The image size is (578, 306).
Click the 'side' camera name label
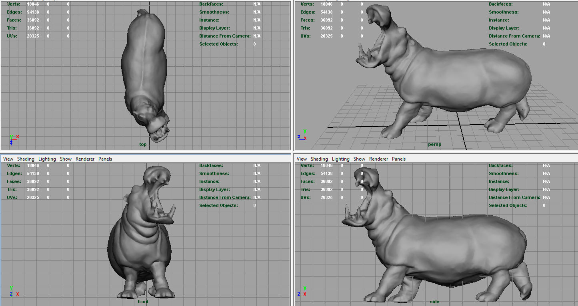pos(434,302)
